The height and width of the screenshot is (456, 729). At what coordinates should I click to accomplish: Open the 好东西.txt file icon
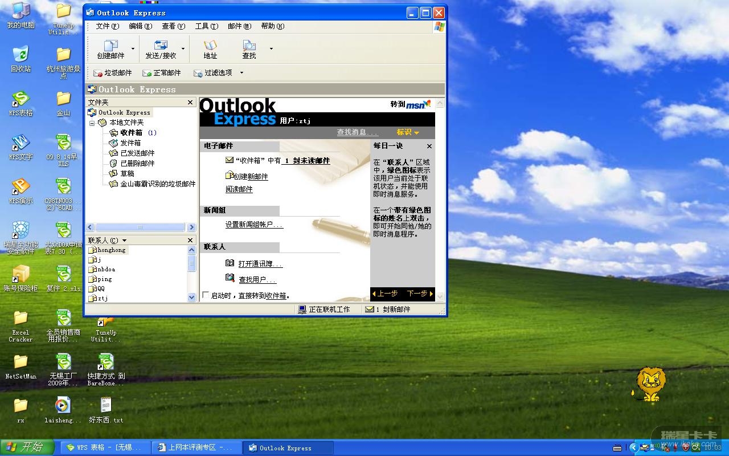pos(106,405)
